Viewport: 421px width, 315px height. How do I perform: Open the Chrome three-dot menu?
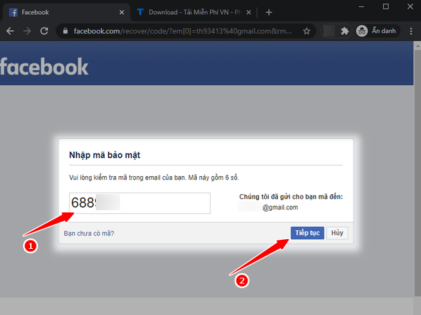pos(411,31)
